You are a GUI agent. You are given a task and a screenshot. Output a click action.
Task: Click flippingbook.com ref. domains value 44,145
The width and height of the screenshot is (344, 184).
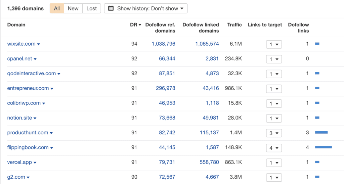point(167,147)
